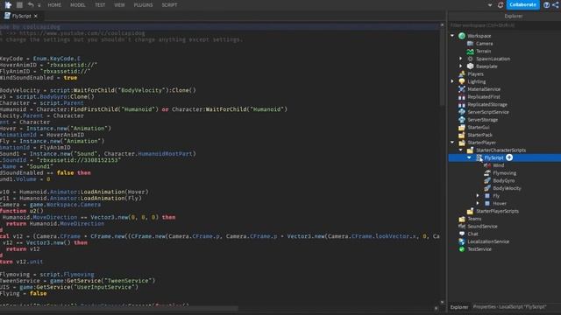Select the Flymoving value icon
The width and height of the screenshot is (561, 315).
487,173
